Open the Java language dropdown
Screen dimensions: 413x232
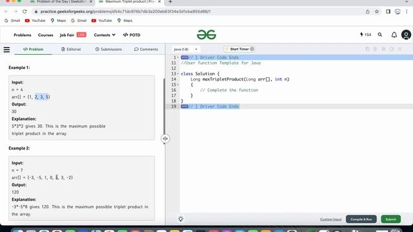click(x=185, y=49)
